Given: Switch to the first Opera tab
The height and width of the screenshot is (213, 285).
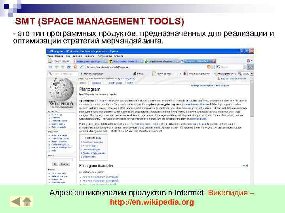Looking at the screenshot, I should coord(90,62).
